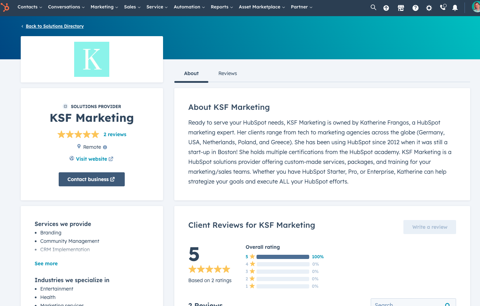Open the Sales dropdown
Screen dimensions: 480x306
tap(132, 7)
